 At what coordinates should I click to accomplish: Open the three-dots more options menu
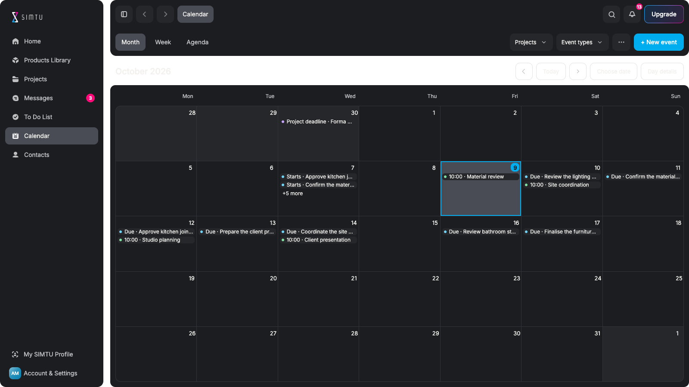(x=621, y=42)
